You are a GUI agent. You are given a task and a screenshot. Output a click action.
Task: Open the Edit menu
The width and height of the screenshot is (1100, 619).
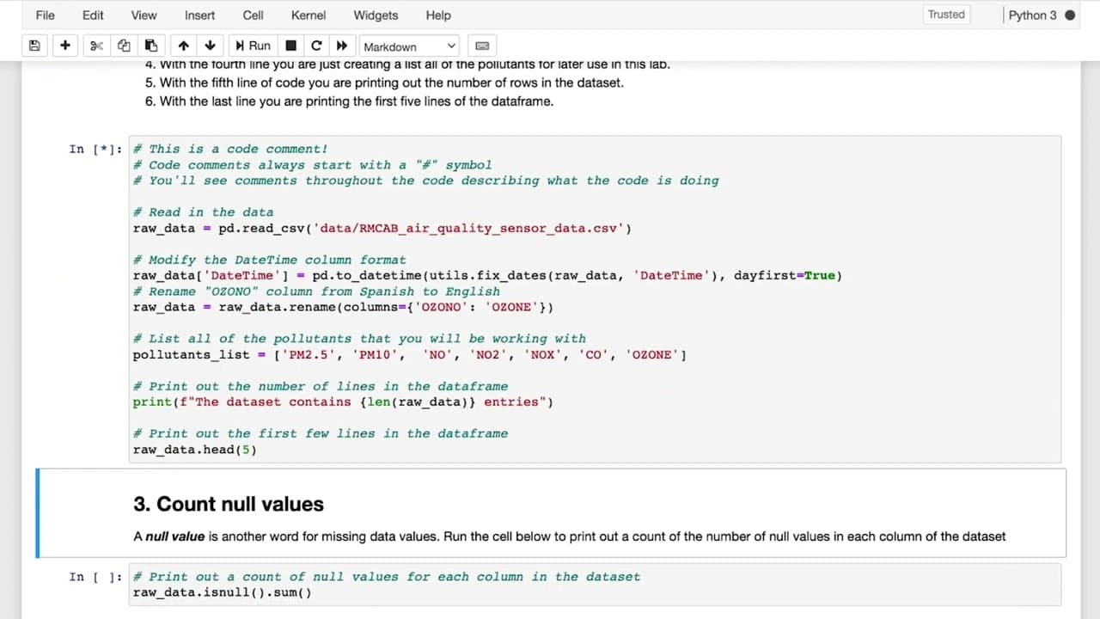(x=93, y=15)
